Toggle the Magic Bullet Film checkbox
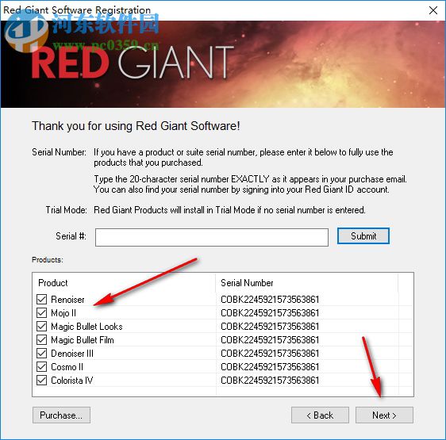This screenshot has height=440, width=446. (42, 339)
